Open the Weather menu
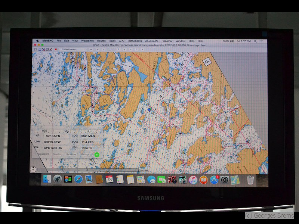This screenshot has width=299, height=224. (167, 41)
